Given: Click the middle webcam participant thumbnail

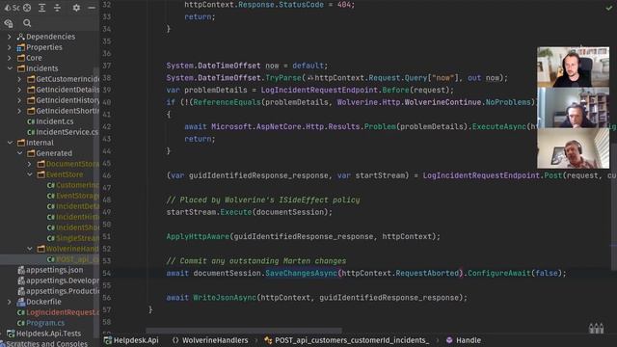Looking at the screenshot, I should click(x=573, y=108).
